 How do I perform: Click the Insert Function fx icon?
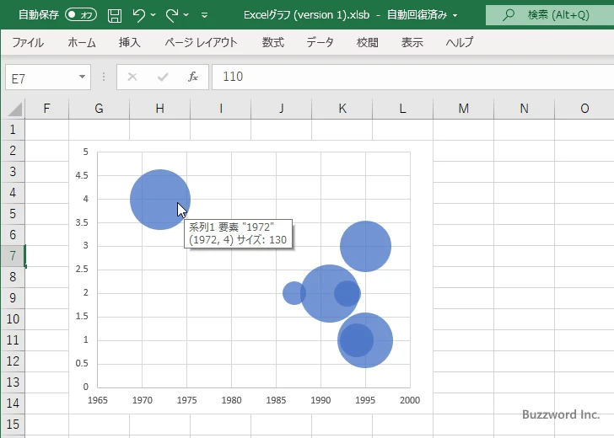(193, 77)
